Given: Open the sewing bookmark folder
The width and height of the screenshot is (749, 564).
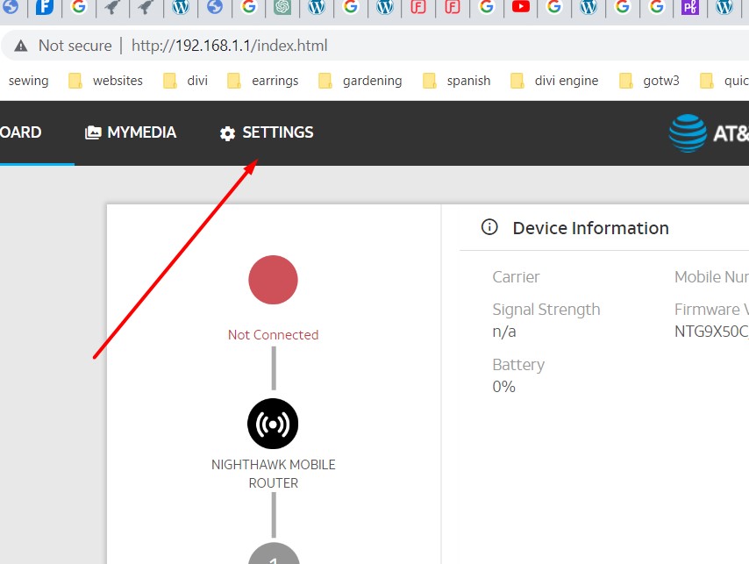Looking at the screenshot, I should 29,81.
